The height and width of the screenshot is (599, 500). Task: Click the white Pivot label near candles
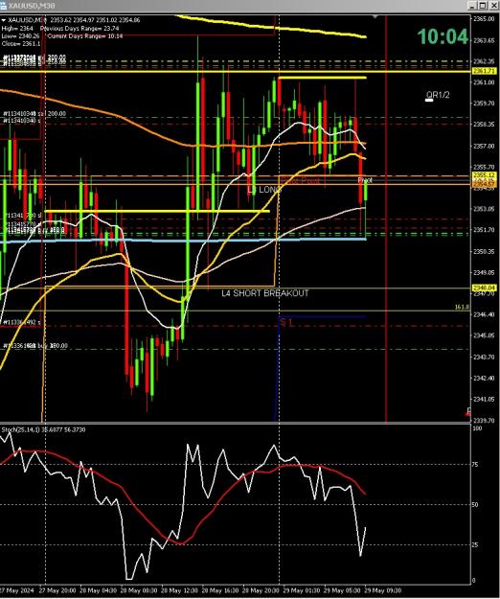coord(365,180)
